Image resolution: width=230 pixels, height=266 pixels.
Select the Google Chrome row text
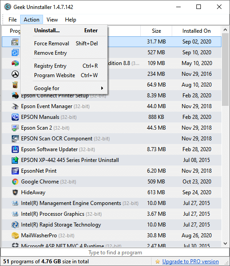48,182
